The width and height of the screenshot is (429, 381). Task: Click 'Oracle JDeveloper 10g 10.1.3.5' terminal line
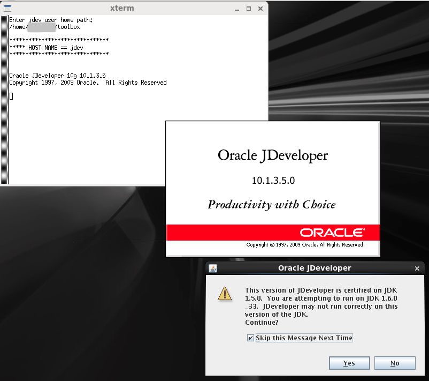(x=57, y=76)
